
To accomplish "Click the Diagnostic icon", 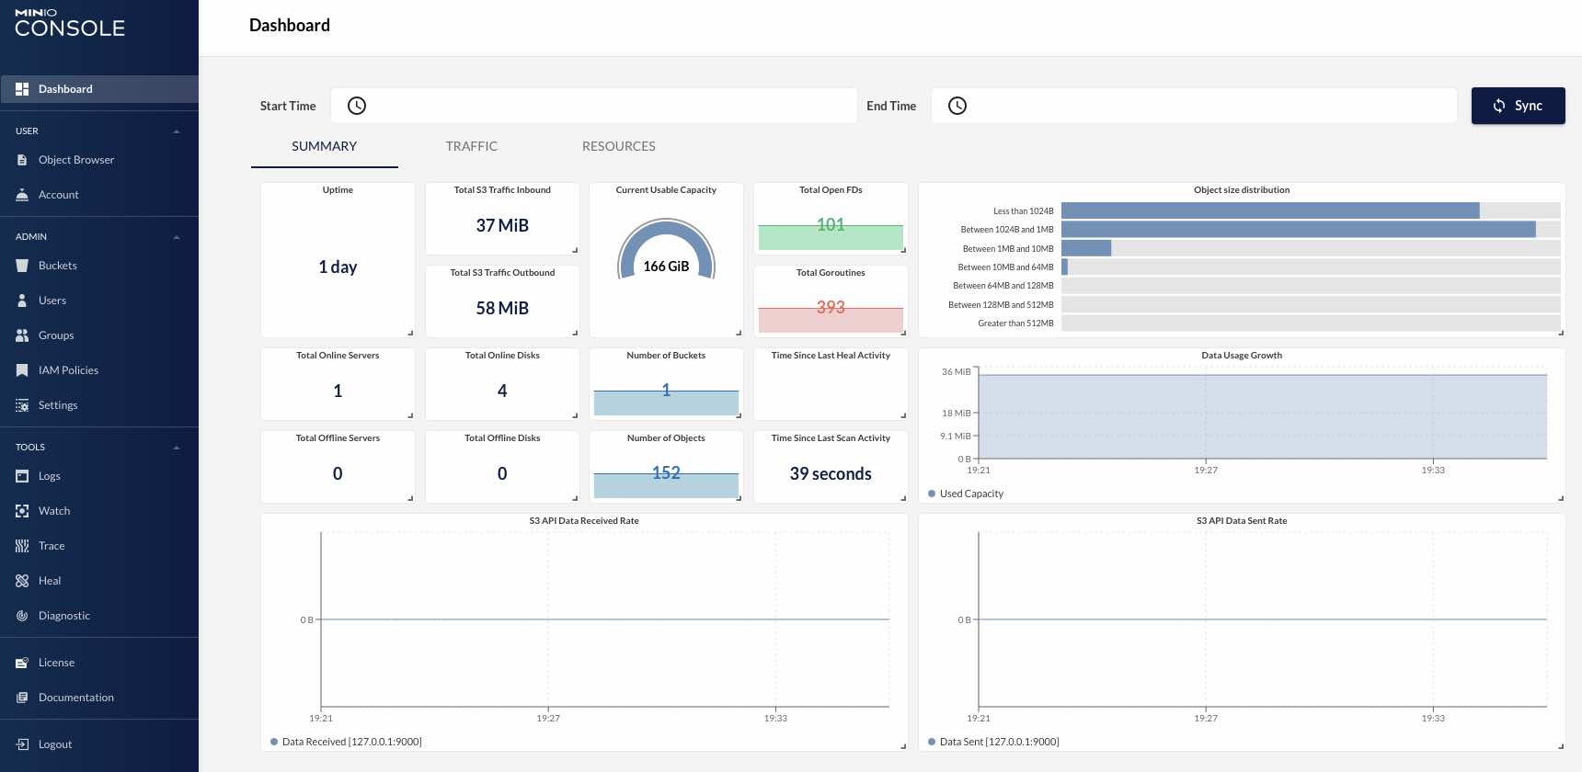I will [22, 616].
